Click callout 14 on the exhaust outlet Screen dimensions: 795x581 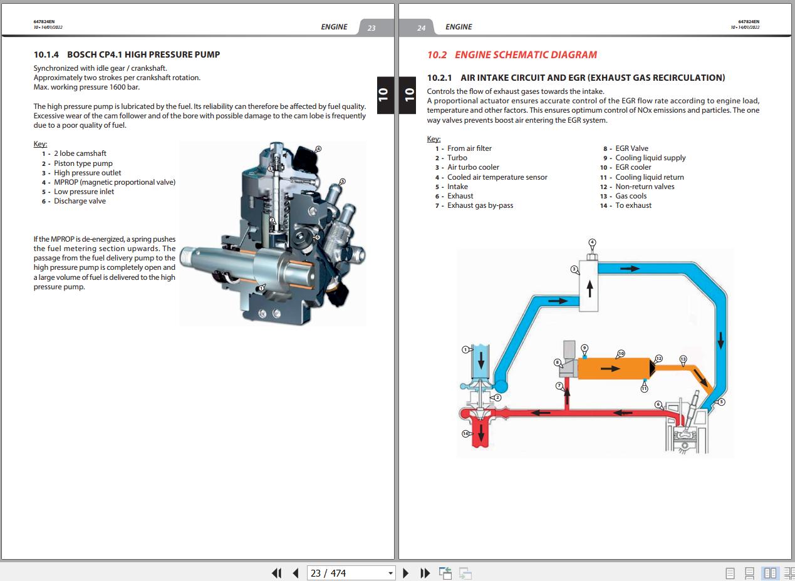(x=465, y=433)
